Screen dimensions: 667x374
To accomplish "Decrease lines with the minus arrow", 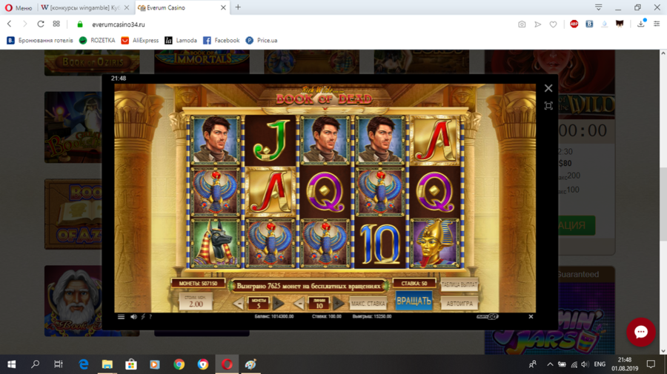I will point(299,304).
